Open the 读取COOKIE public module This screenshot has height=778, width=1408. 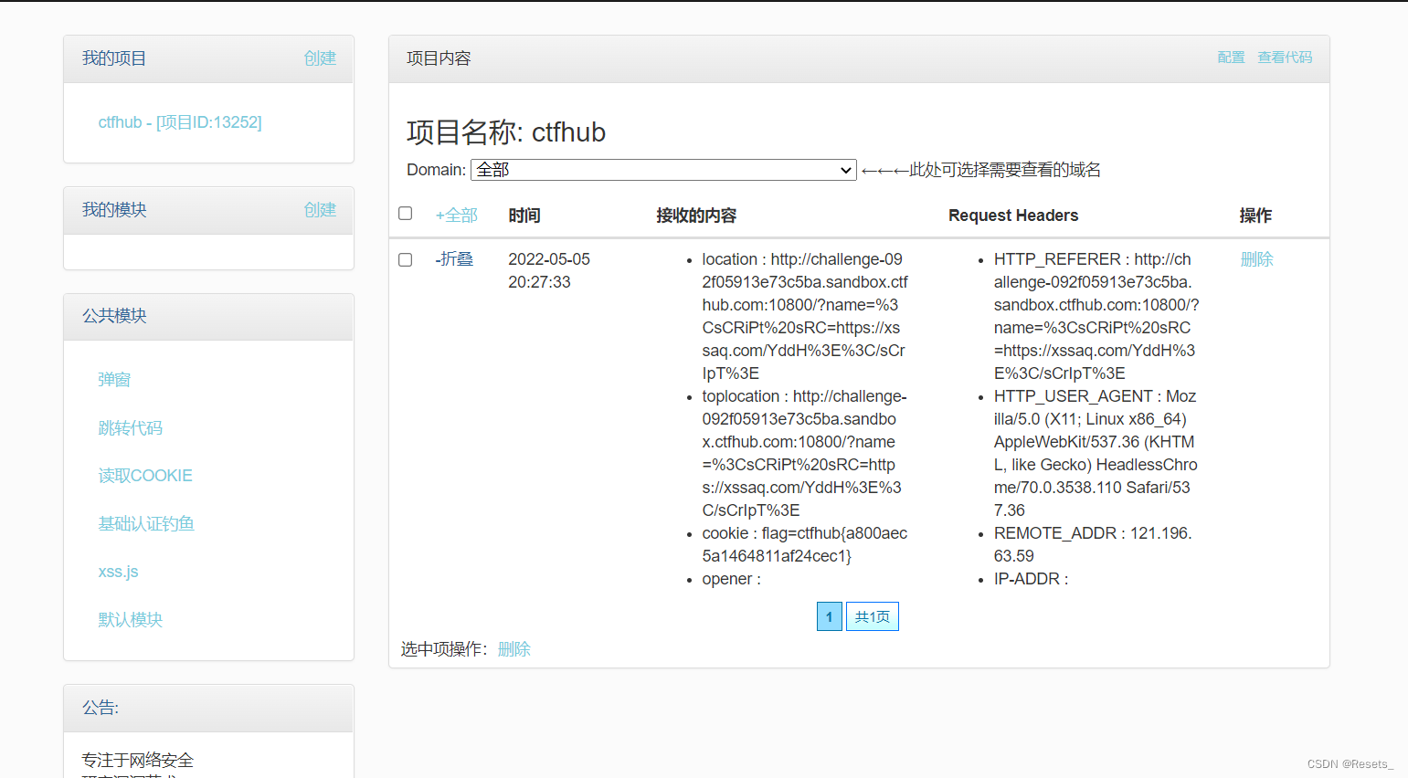[x=145, y=476]
